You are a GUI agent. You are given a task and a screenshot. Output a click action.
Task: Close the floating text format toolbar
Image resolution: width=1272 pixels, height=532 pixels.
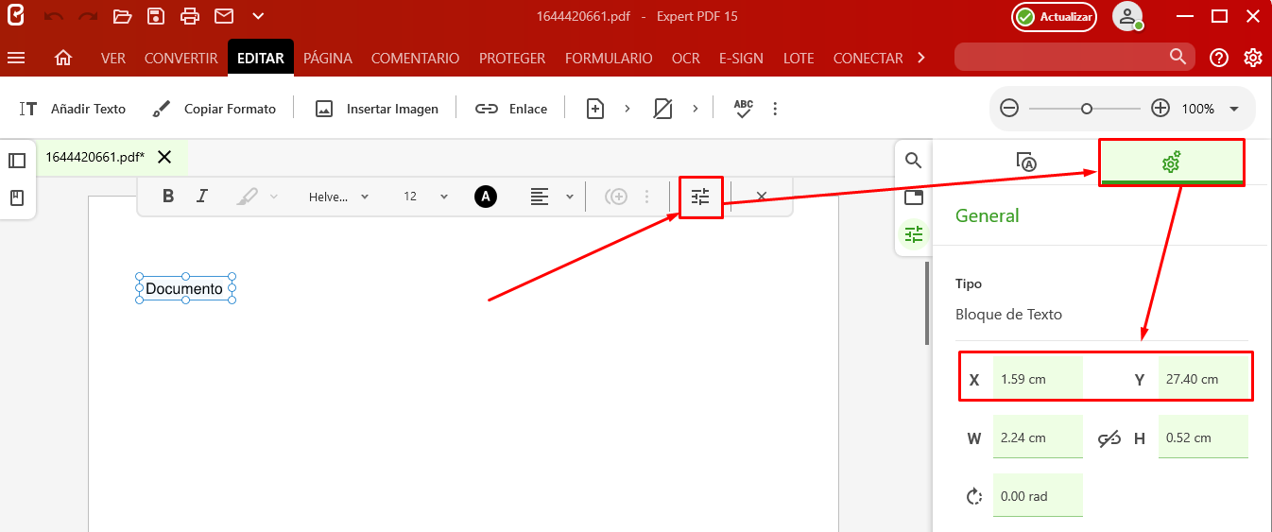click(x=761, y=197)
